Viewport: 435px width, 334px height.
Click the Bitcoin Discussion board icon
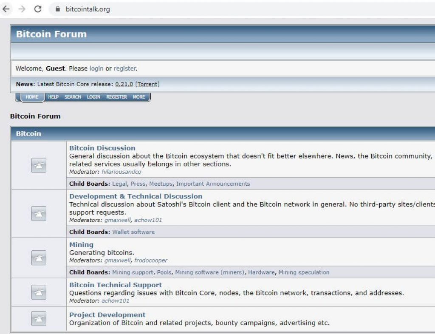(38, 165)
